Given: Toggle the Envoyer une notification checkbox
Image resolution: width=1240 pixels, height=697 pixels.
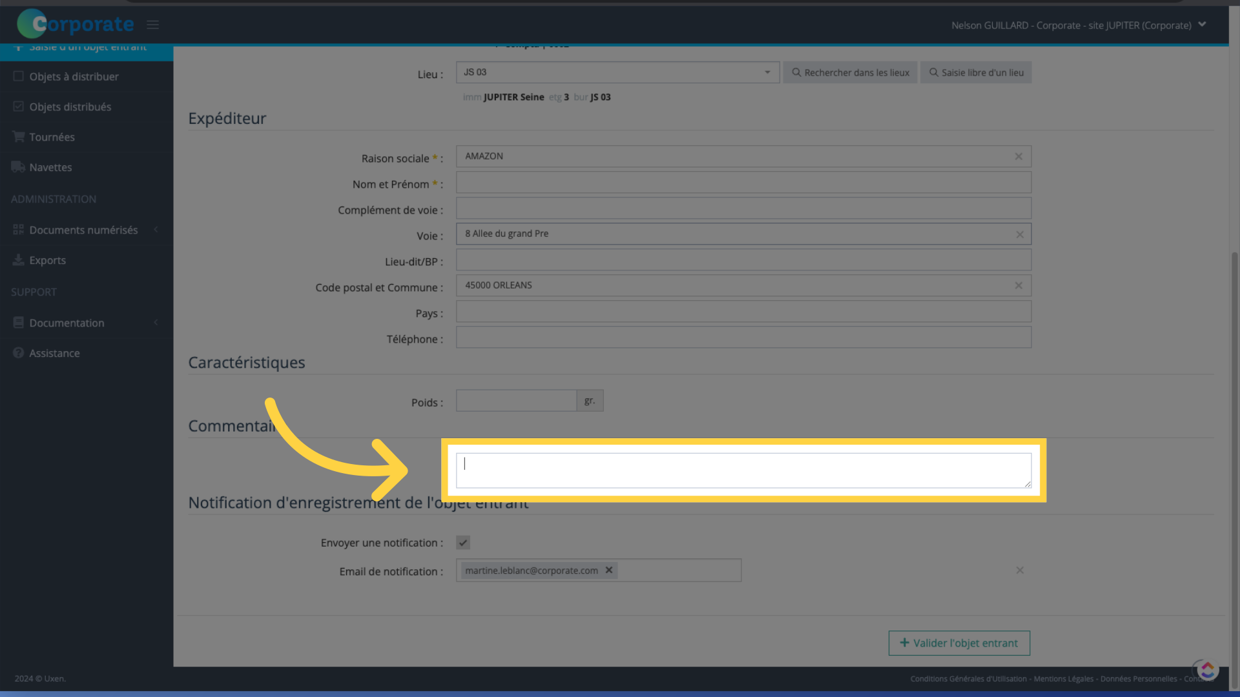Looking at the screenshot, I should point(463,542).
